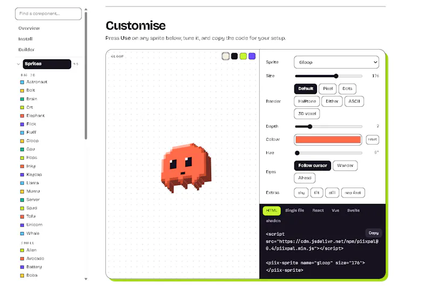This screenshot has height=287, width=432.
Task: Select the Dots render mode
Action: pyautogui.click(x=347, y=88)
